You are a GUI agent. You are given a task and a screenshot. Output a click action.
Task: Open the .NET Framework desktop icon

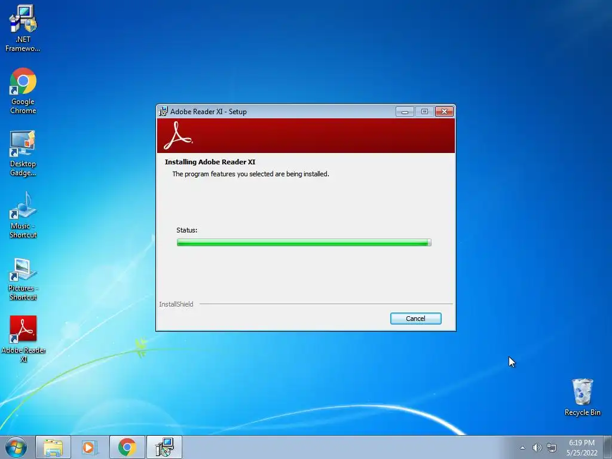pos(23,28)
